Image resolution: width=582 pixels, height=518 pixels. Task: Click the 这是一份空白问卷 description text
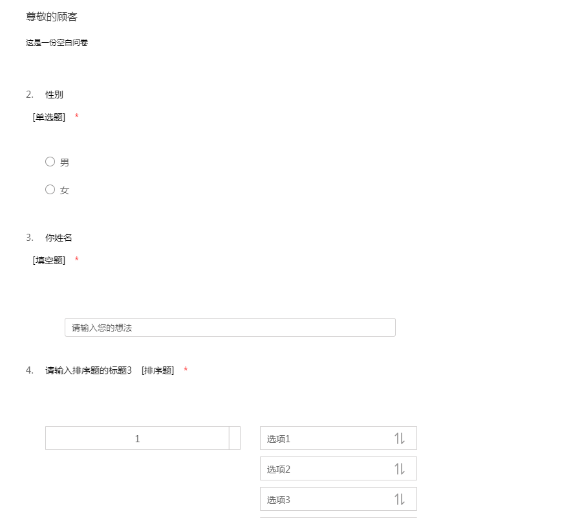57,43
